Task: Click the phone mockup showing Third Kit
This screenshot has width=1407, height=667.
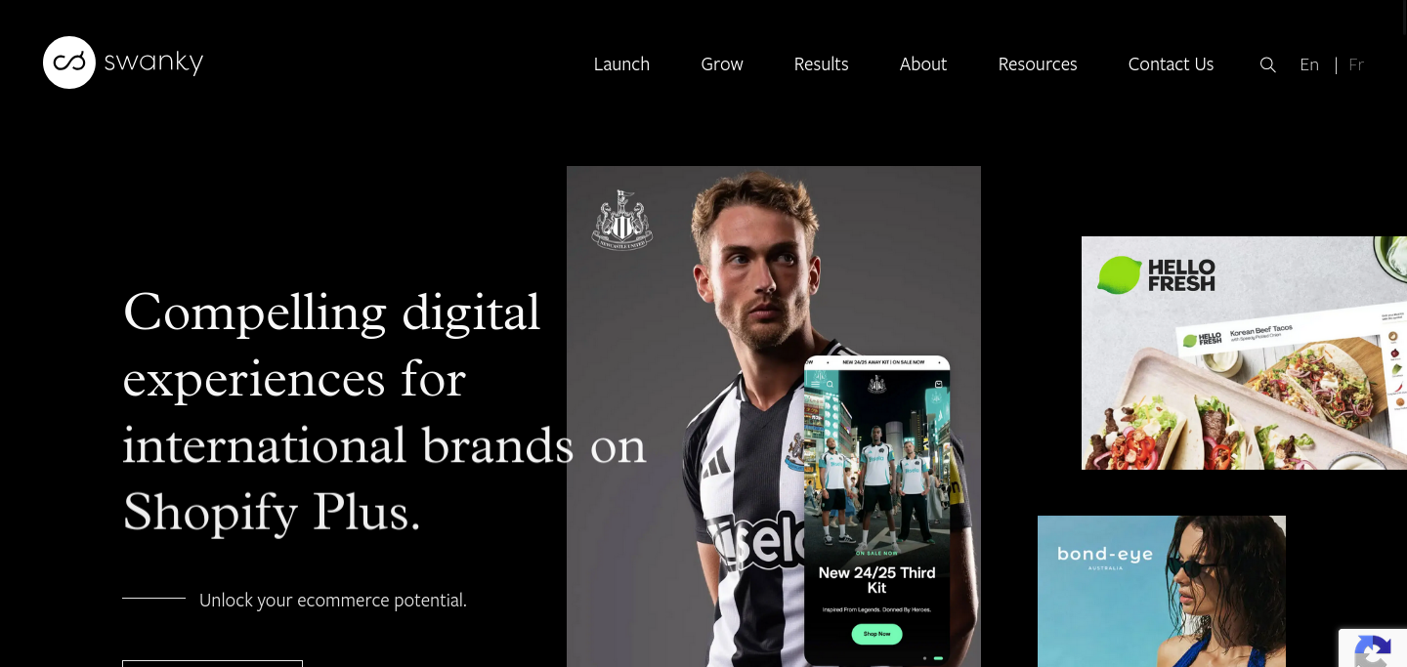Action: coord(877,510)
